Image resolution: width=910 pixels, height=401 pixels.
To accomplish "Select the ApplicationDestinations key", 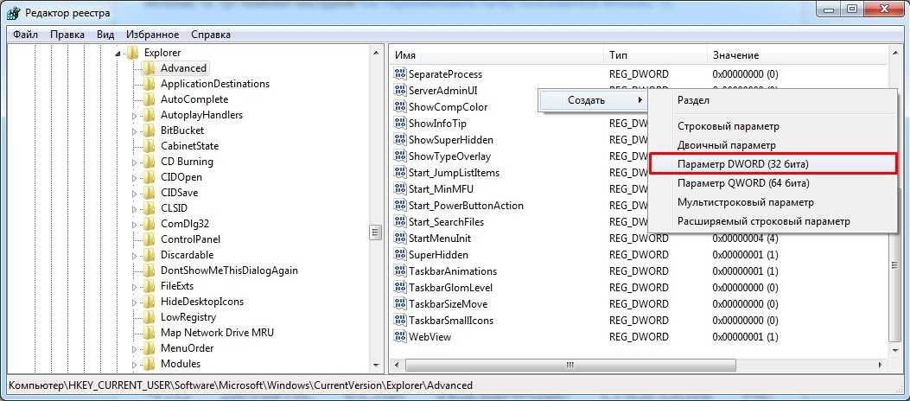I will coord(215,84).
